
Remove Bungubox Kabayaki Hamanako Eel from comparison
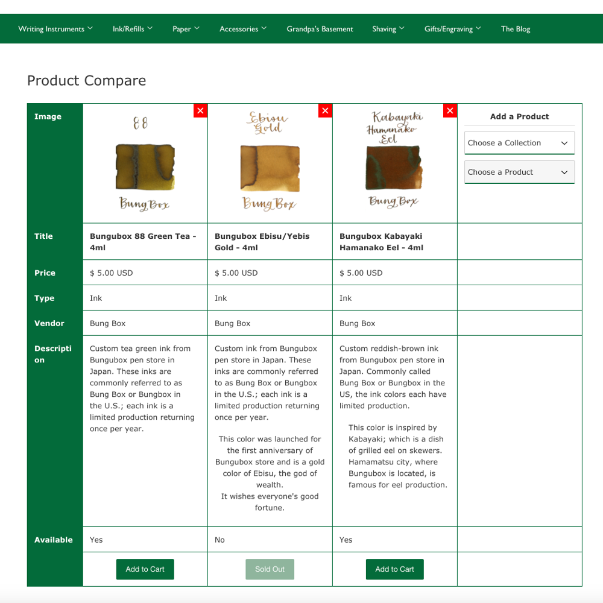[x=450, y=111]
